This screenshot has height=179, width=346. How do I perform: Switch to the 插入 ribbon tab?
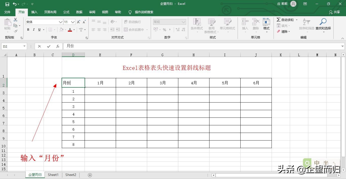coord(34,12)
